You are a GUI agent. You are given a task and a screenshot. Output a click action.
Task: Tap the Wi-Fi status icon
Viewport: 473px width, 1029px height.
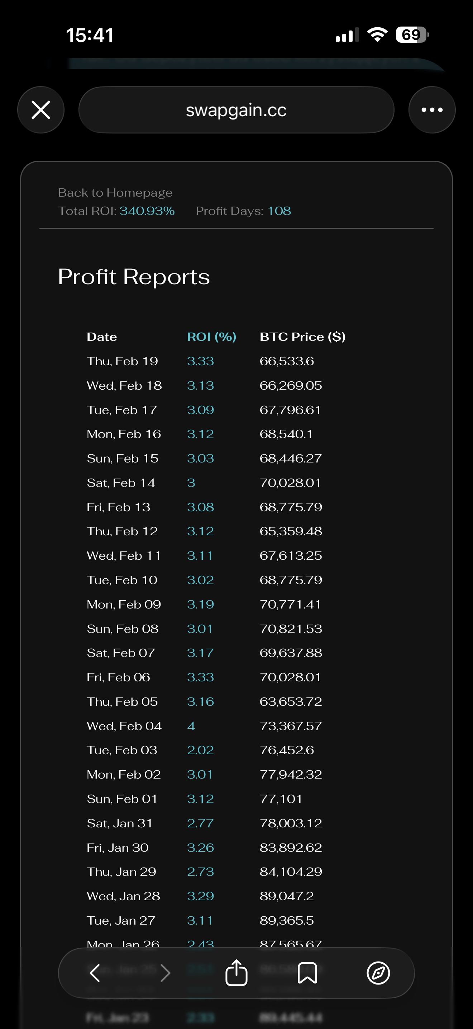377,35
